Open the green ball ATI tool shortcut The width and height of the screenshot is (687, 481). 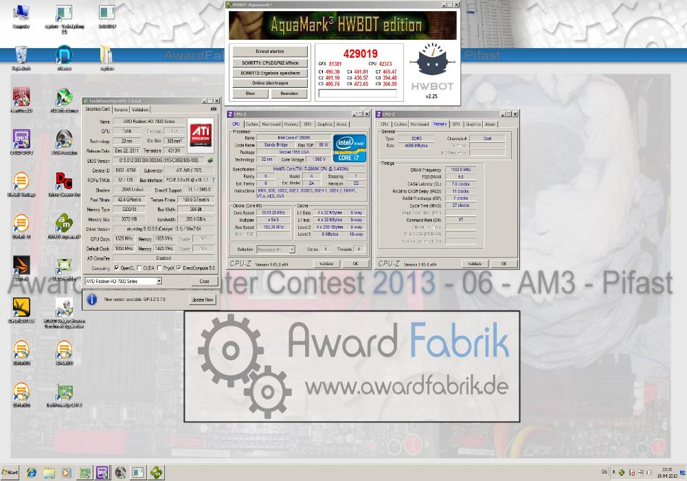64,100
